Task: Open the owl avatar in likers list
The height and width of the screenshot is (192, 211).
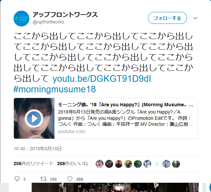Action: click(128, 164)
